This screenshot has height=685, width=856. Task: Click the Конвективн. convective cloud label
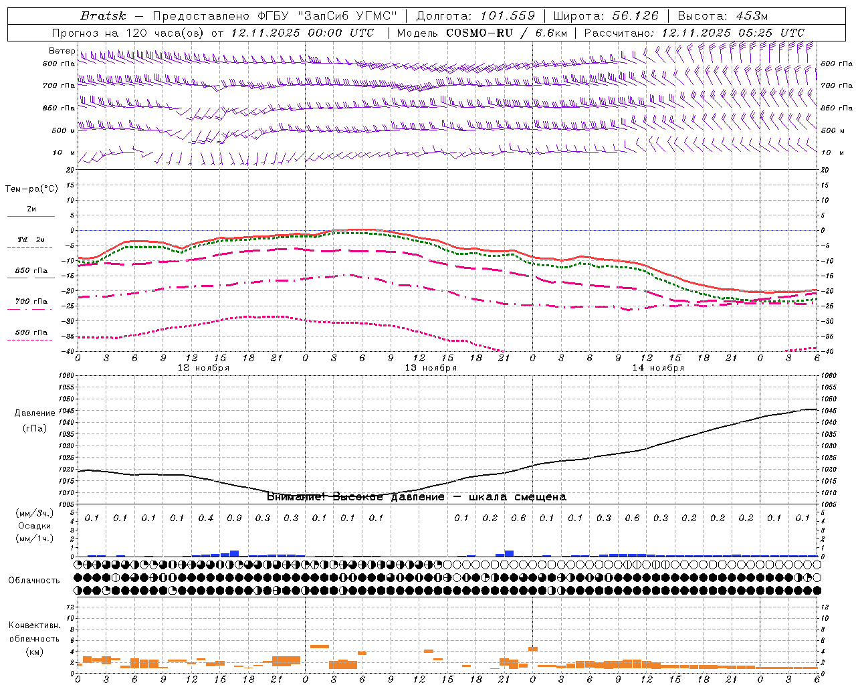click(x=34, y=625)
